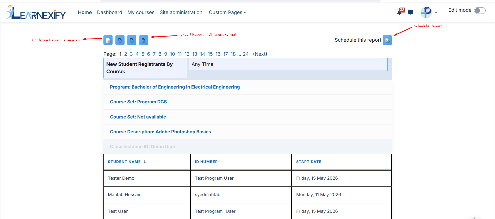Screen dimensions: 495x219
Task: Sort by the Start Date column header
Action: coord(309,162)
